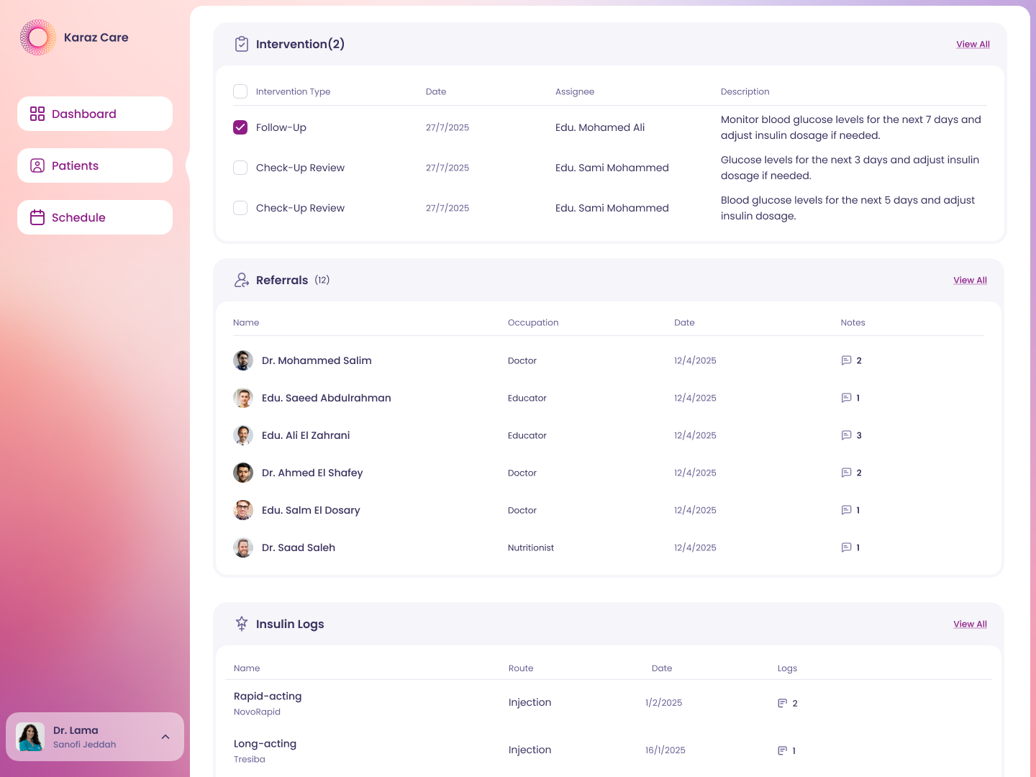The width and height of the screenshot is (1036, 777).
Task: Click the Route column header
Action: point(521,668)
